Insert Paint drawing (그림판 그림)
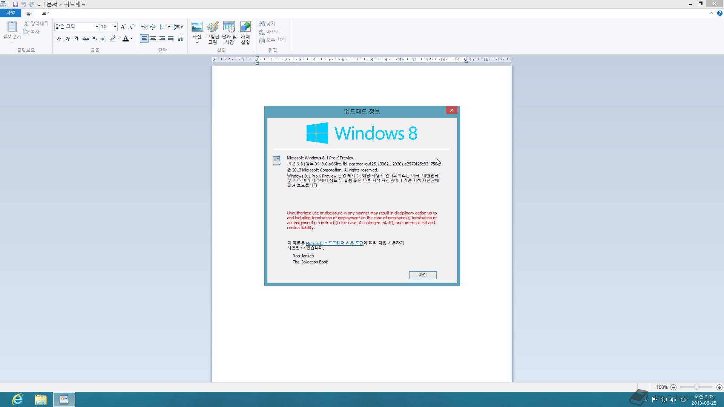This screenshot has width=724, height=407. coord(213,33)
